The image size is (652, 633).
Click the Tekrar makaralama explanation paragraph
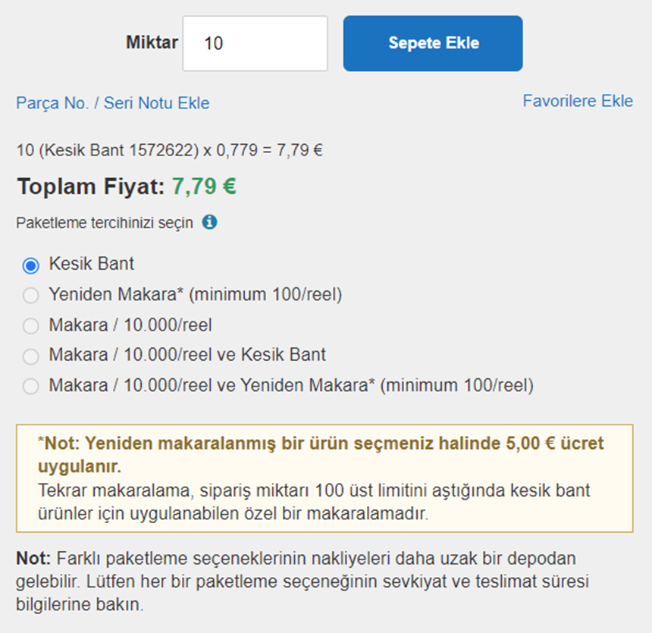314,502
